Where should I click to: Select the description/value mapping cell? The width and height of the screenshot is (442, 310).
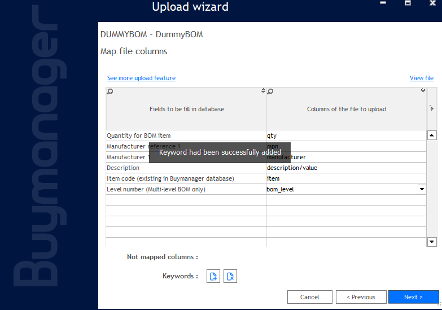[x=345, y=168]
